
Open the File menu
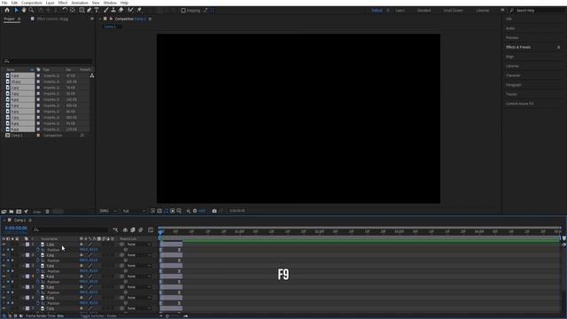(x=4, y=3)
